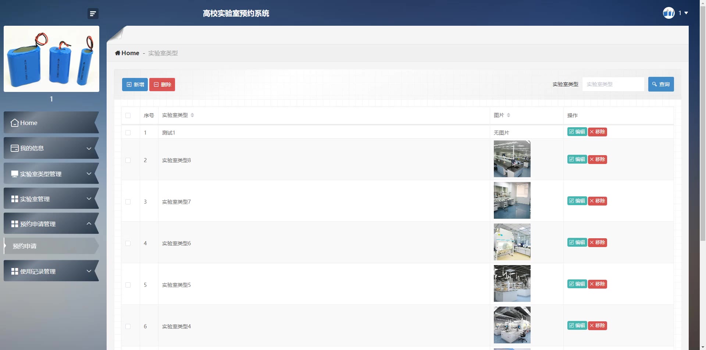Click the 测试1 cell text
Screen dimensions: 706x350
(168, 133)
